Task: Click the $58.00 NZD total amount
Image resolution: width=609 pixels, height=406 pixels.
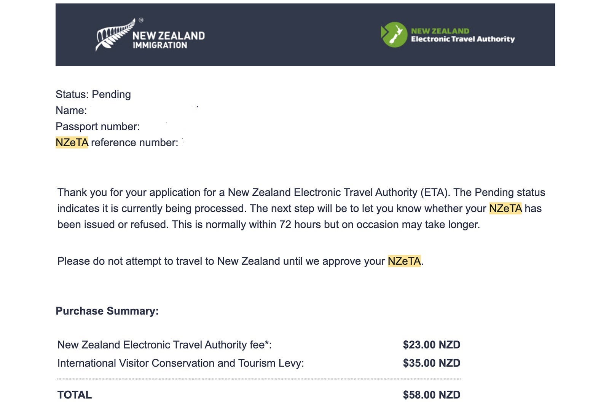Action: (x=431, y=395)
